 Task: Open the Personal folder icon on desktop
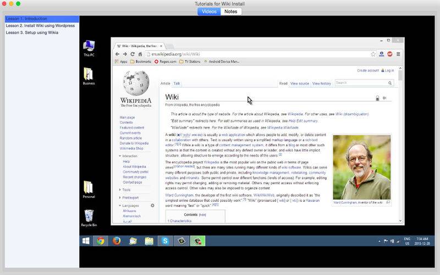[x=89, y=190]
